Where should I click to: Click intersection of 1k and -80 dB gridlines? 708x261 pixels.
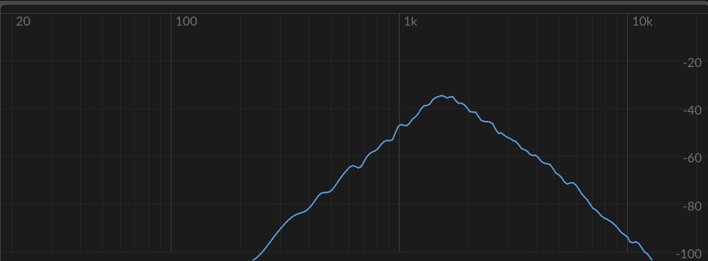coord(399,204)
